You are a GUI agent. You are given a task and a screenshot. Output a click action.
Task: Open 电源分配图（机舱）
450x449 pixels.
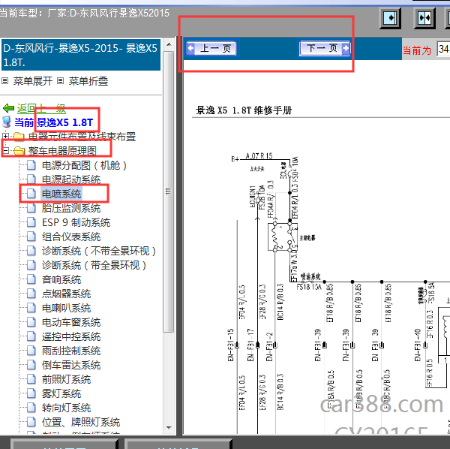(84, 165)
